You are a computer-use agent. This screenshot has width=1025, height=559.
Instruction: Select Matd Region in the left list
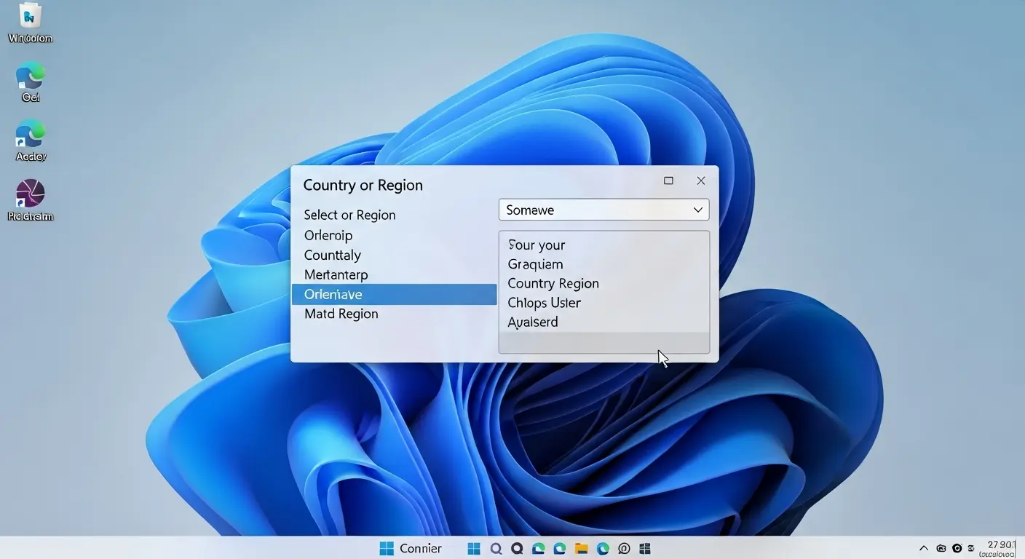pos(341,314)
